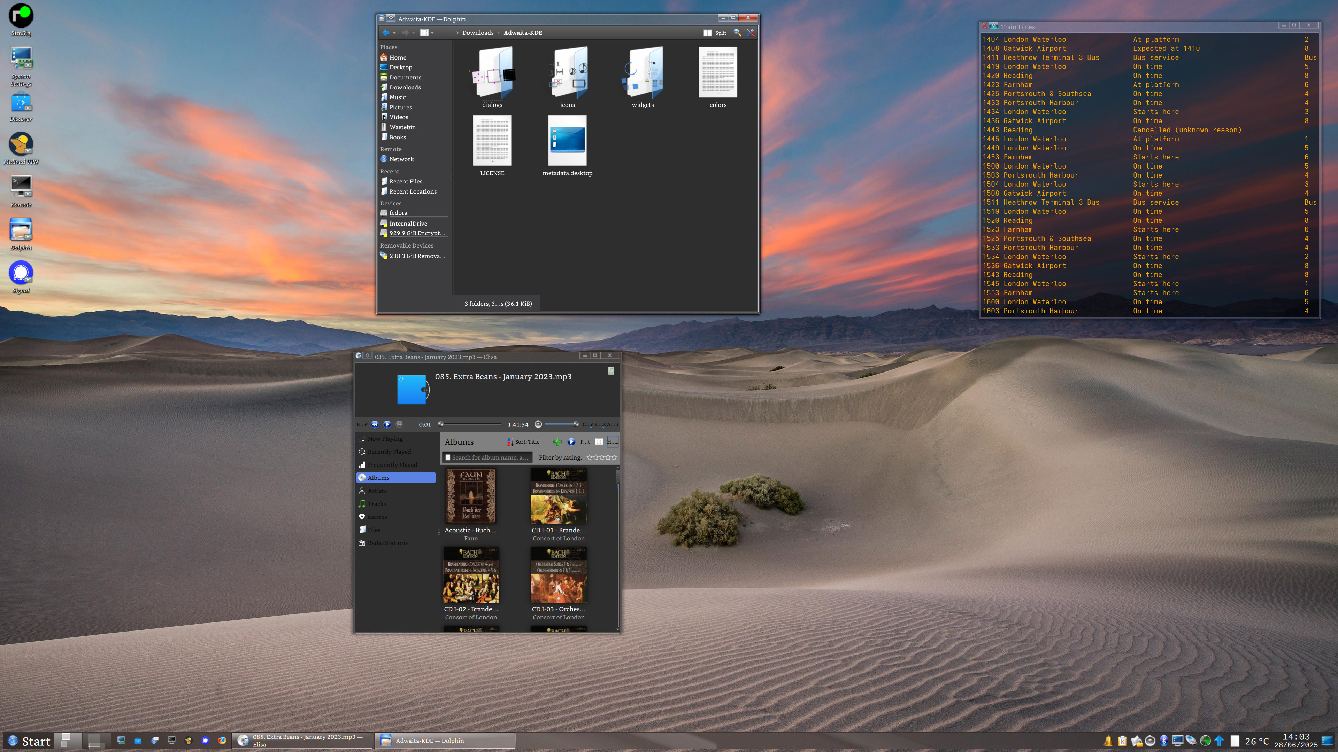Toggle the A...u button on Elisa control bar
This screenshot has height=752, width=1338.
pos(613,424)
